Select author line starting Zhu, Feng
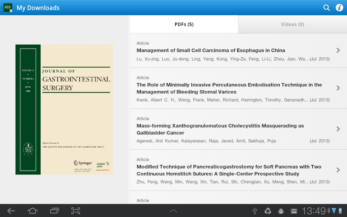This screenshot has height=217, width=347. pos(223,182)
